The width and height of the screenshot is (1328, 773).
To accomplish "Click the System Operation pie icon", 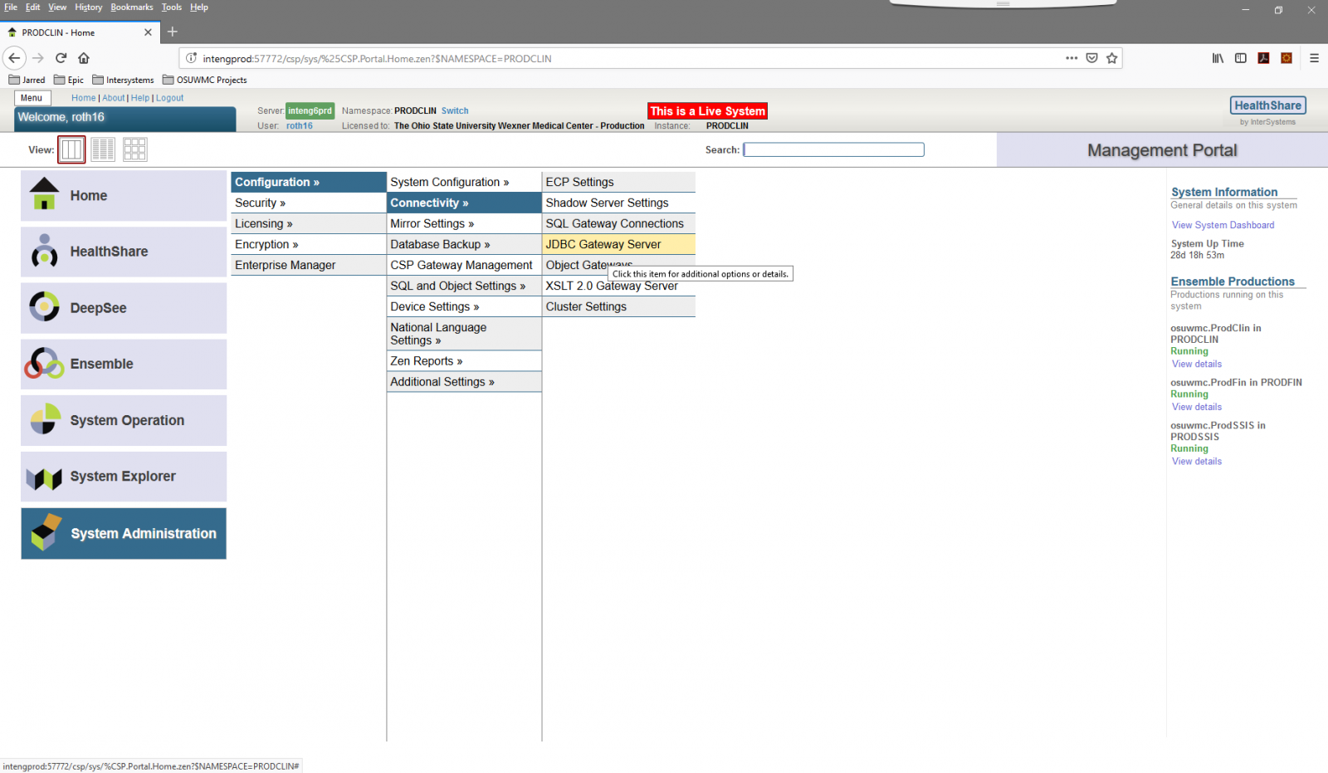I will coord(45,418).
